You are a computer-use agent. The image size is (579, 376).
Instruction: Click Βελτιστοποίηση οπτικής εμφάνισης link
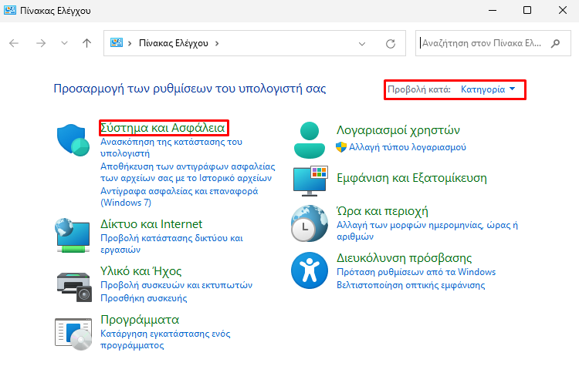tap(411, 285)
